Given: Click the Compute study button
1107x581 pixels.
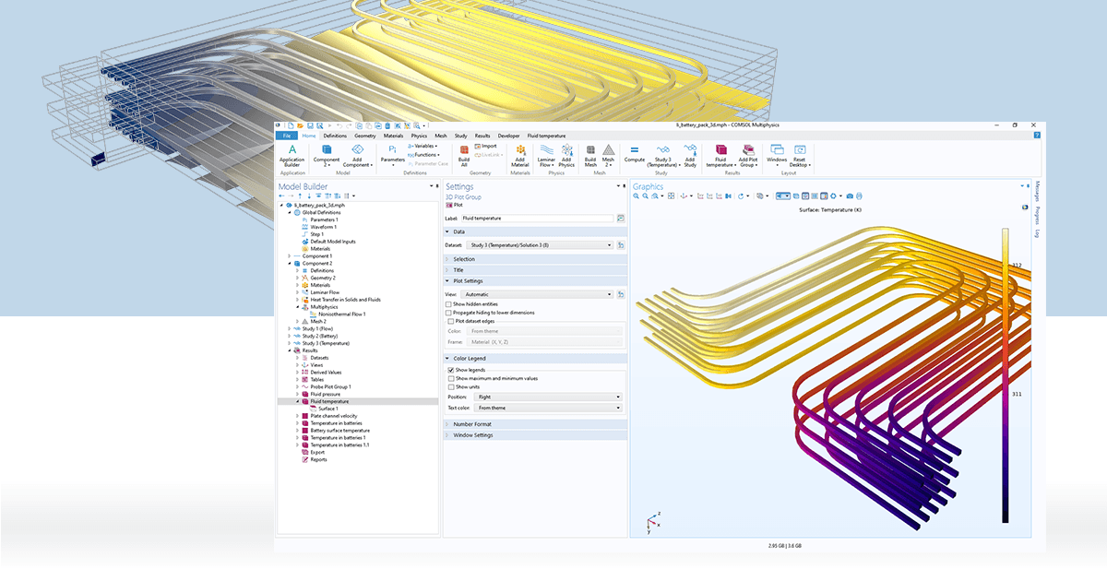Looking at the screenshot, I should (x=635, y=153).
